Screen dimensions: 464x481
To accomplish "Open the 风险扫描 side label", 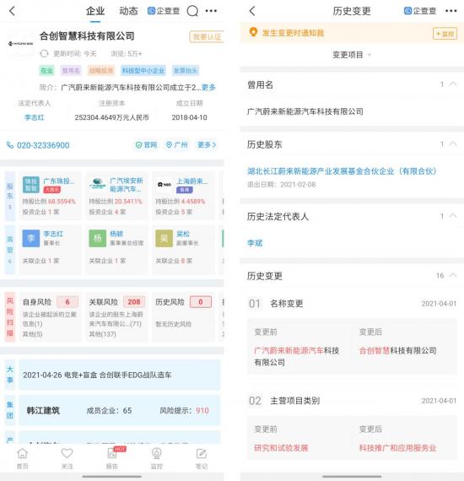I will point(10,317).
